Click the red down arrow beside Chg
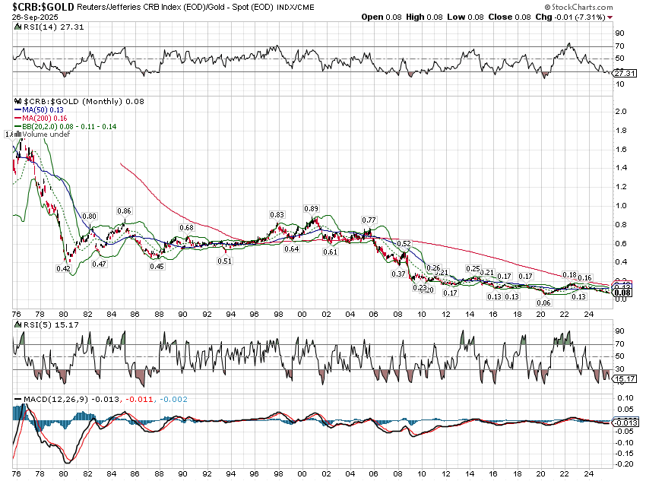 click(610, 17)
